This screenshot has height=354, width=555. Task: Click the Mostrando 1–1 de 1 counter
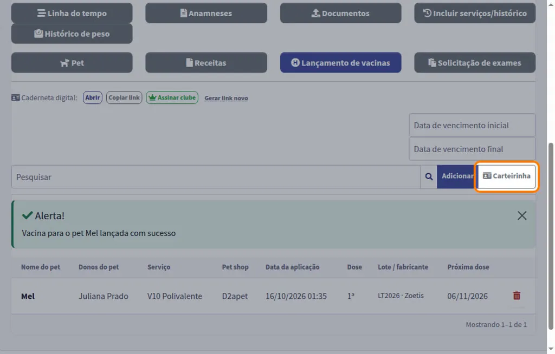click(x=496, y=324)
